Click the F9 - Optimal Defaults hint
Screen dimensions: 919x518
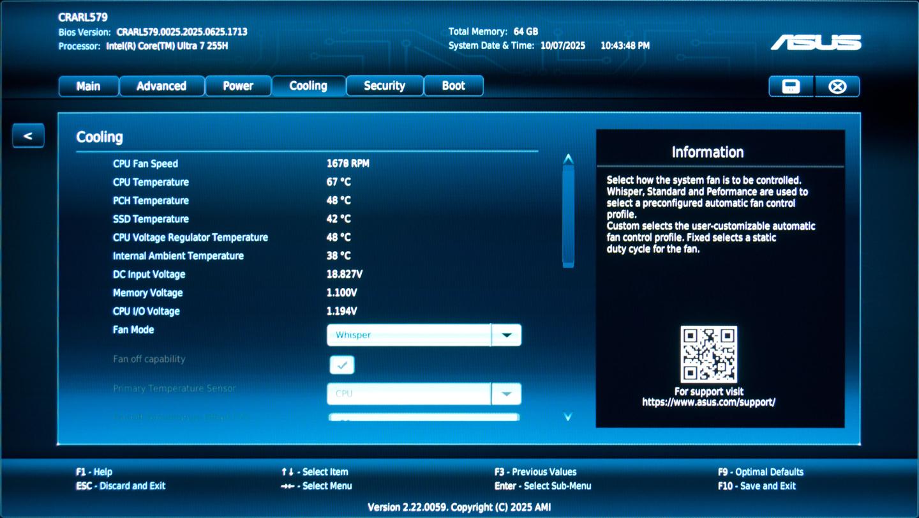coord(761,472)
